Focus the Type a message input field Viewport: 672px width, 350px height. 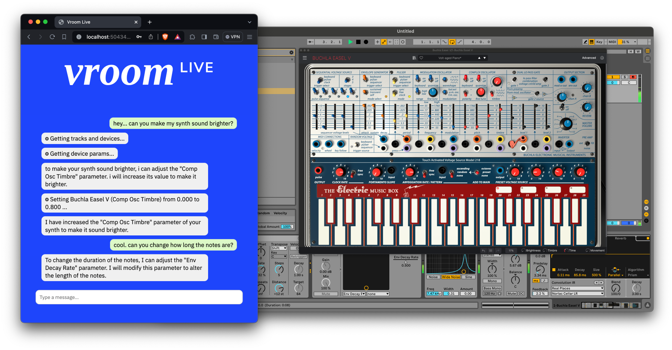139,297
